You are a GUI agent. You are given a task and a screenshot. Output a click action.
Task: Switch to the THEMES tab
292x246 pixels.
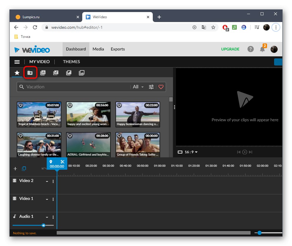[71, 62]
